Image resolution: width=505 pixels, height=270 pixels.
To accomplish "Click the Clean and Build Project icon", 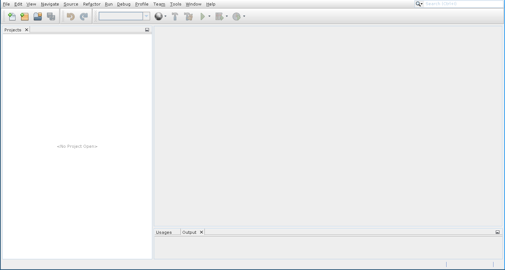I will pyautogui.click(x=189, y=17).
